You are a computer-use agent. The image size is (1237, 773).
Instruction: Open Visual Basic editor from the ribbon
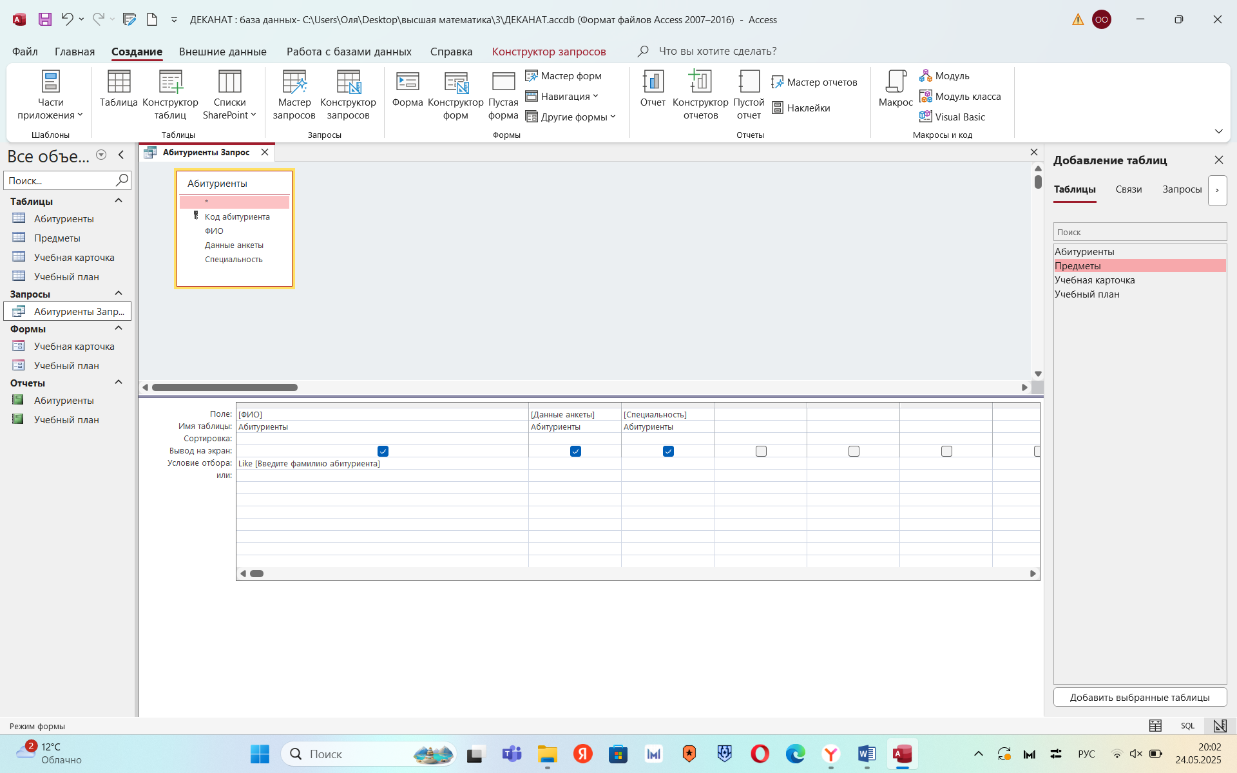click(x=953, y=117)
